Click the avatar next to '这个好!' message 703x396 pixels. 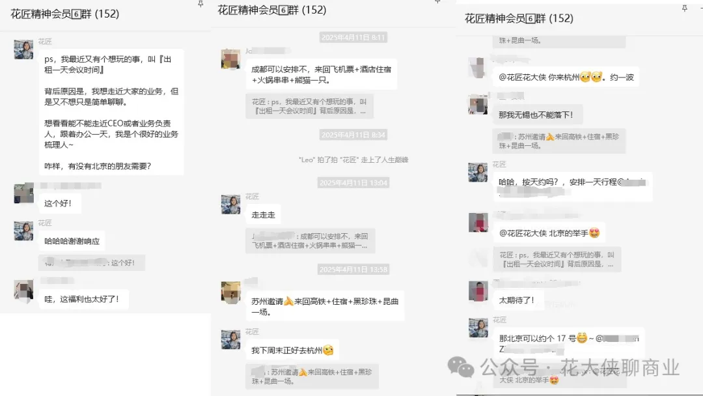pos(24,193)
